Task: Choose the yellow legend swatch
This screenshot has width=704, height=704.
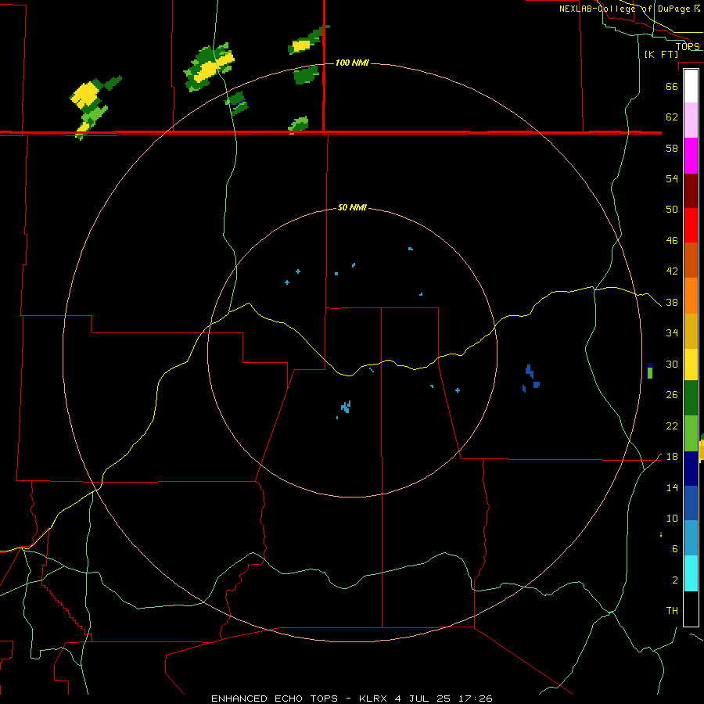Action: coord(691,365)
